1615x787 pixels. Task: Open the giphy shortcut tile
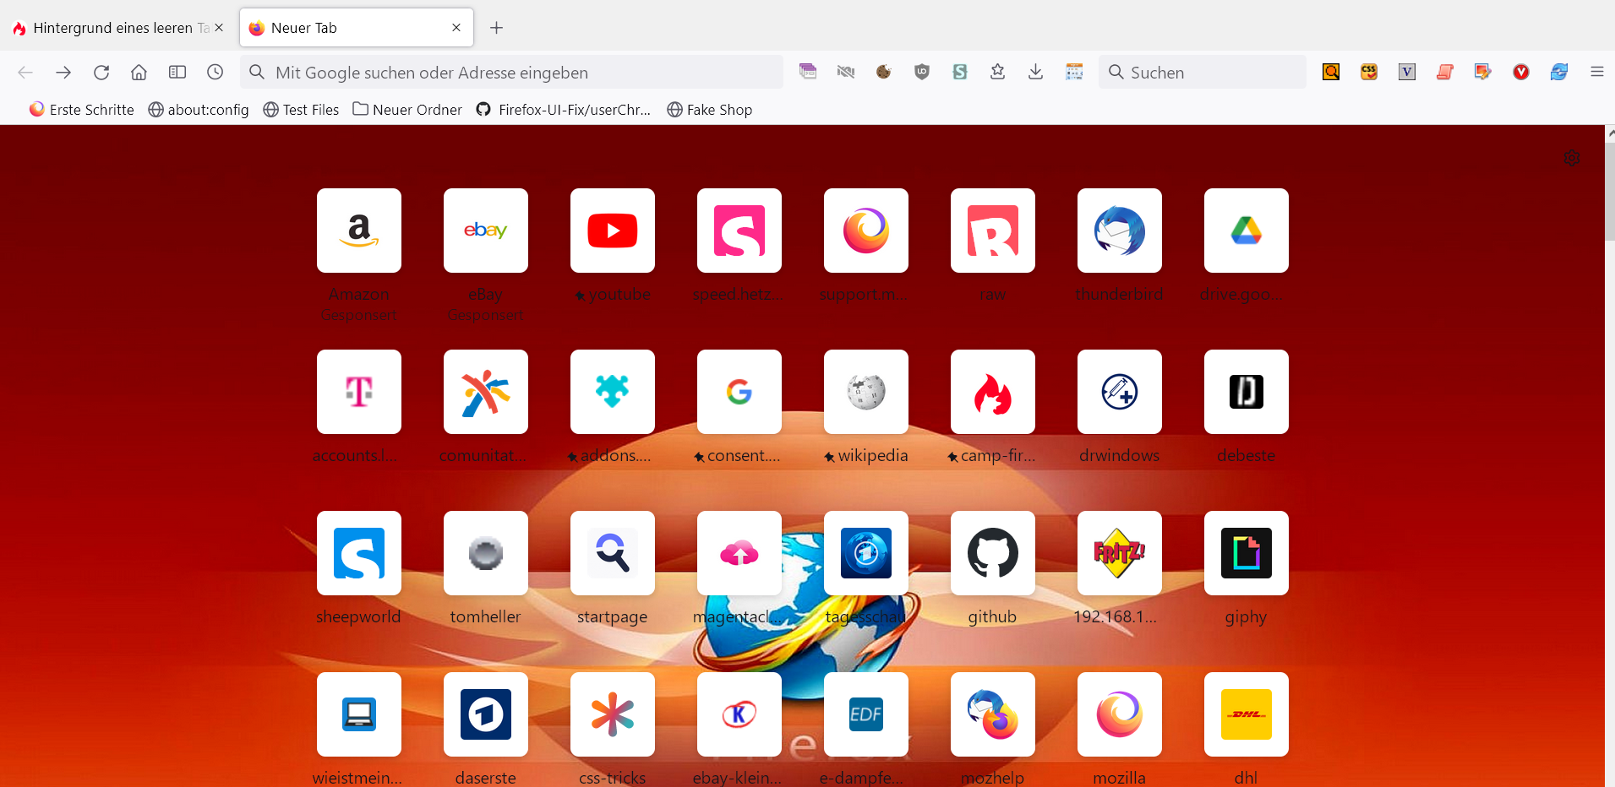click(1247, 553)
